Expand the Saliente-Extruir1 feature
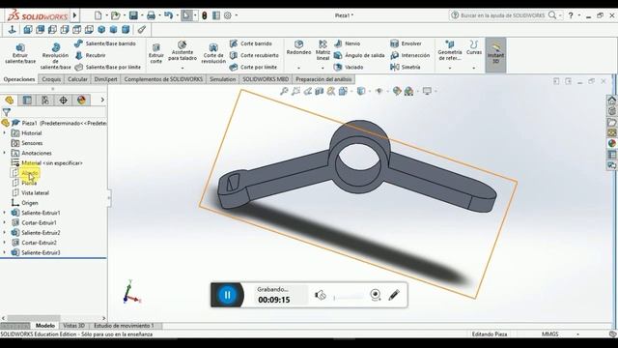Image resolution: width=618 pixels, height=348 pixels. tap(4, 213)
